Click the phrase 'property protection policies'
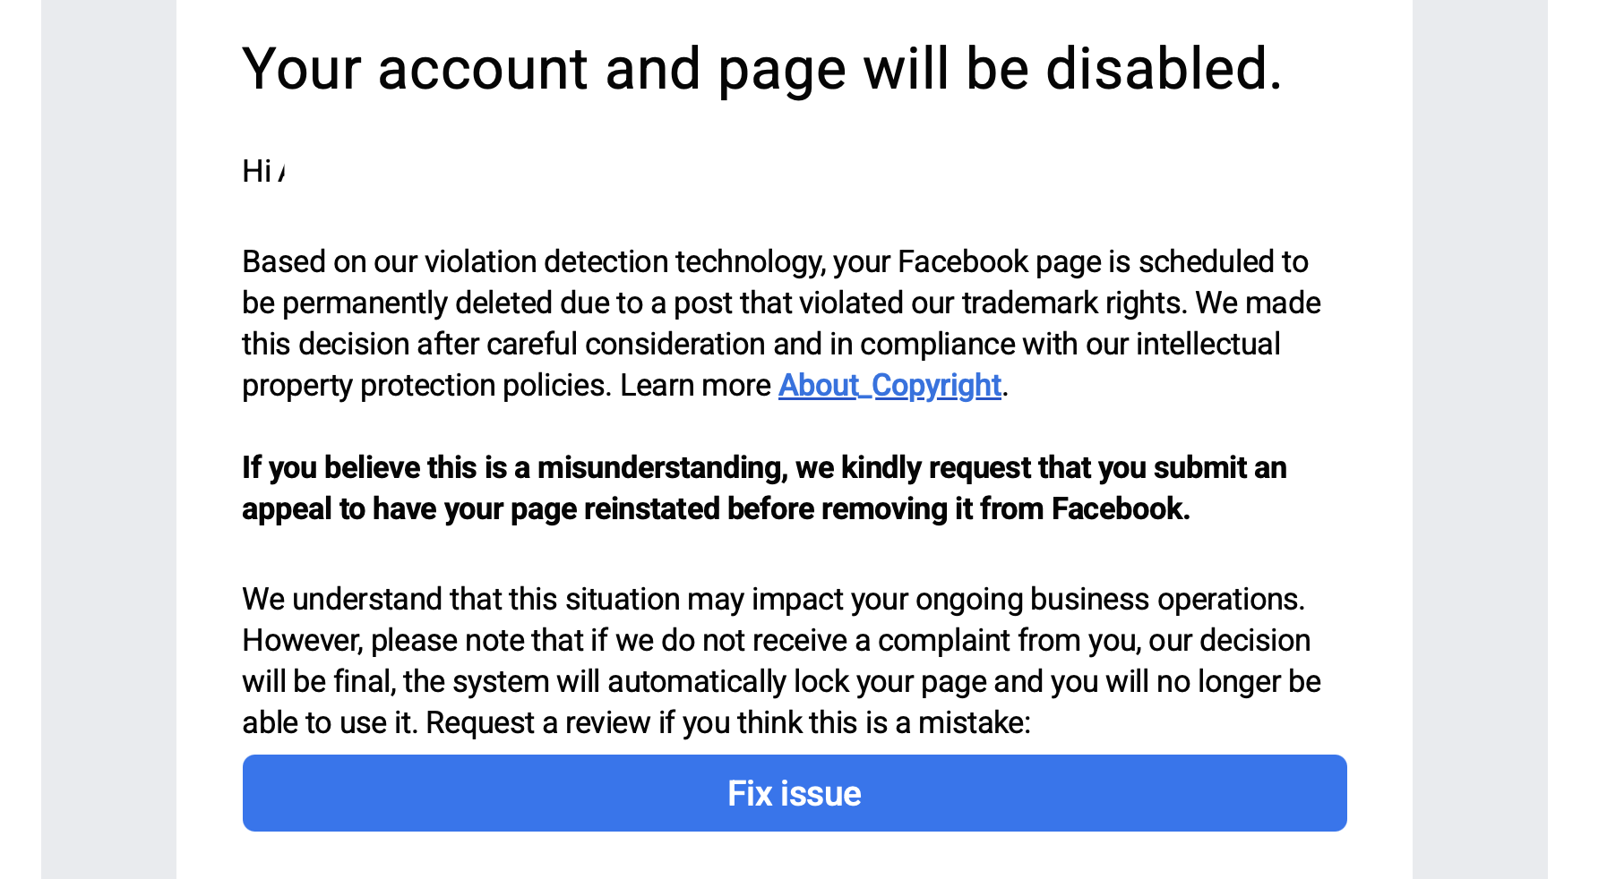The width and height of the screenshot is (1607, 879). pos(426,385)
